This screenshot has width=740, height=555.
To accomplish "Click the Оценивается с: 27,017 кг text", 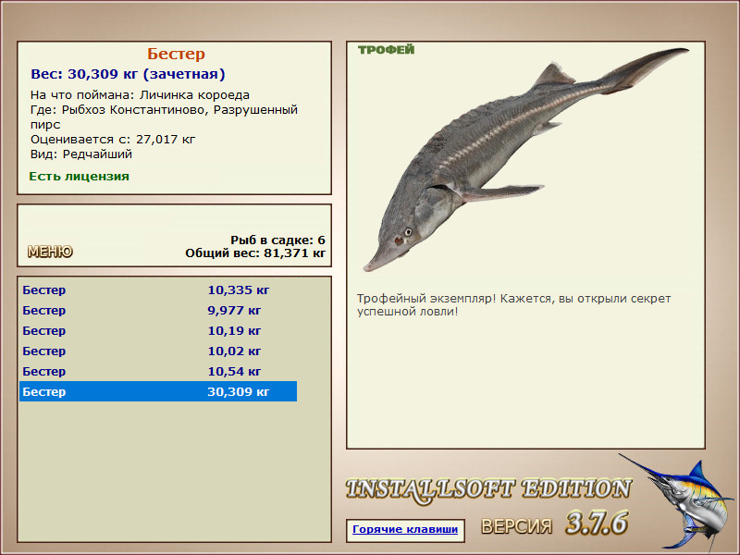I will (113, 140).
